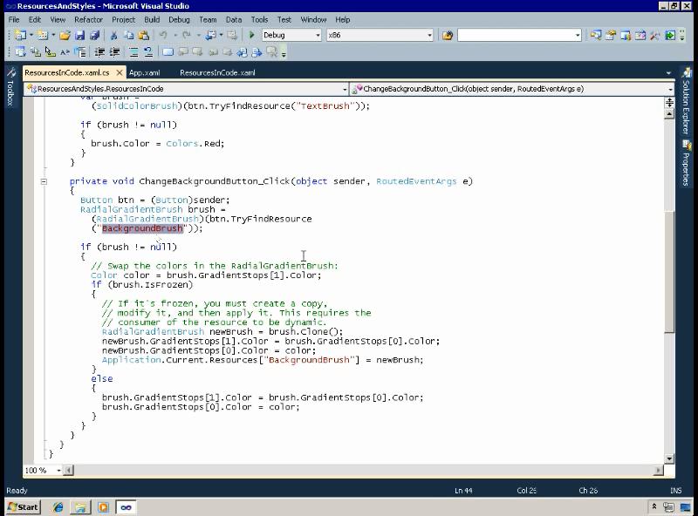Click the Paste clipboard icon

tap(143, 35)
